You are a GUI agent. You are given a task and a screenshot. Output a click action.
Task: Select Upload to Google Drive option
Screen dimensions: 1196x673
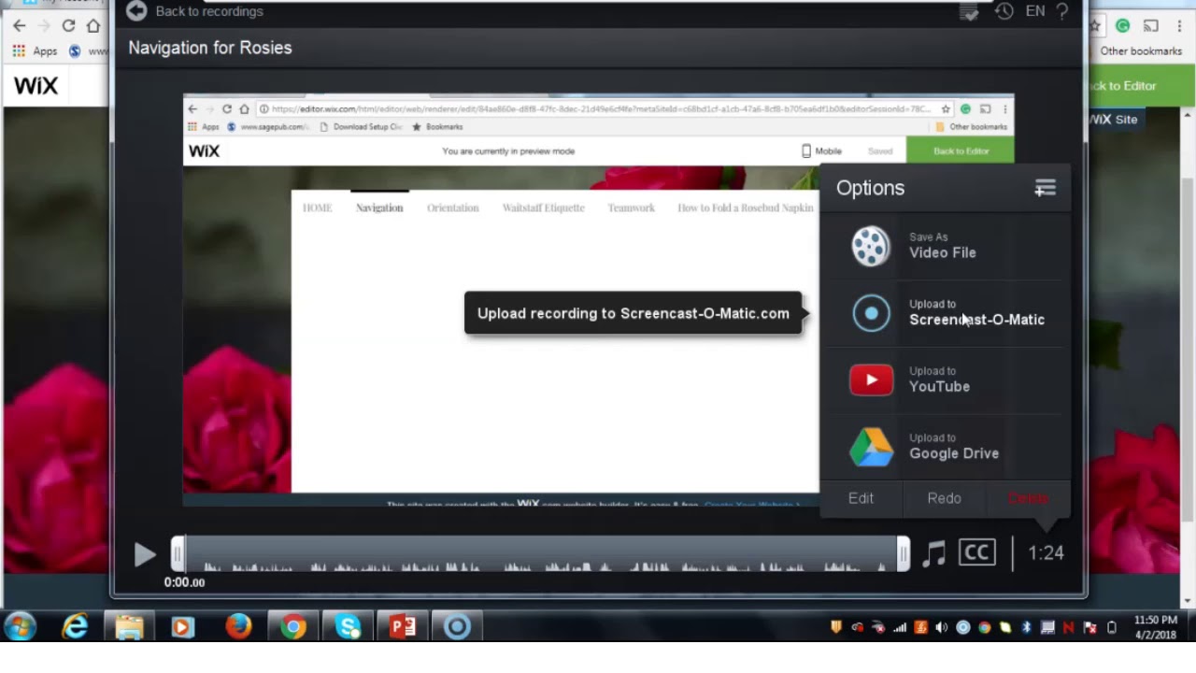[x=946, y=447]
